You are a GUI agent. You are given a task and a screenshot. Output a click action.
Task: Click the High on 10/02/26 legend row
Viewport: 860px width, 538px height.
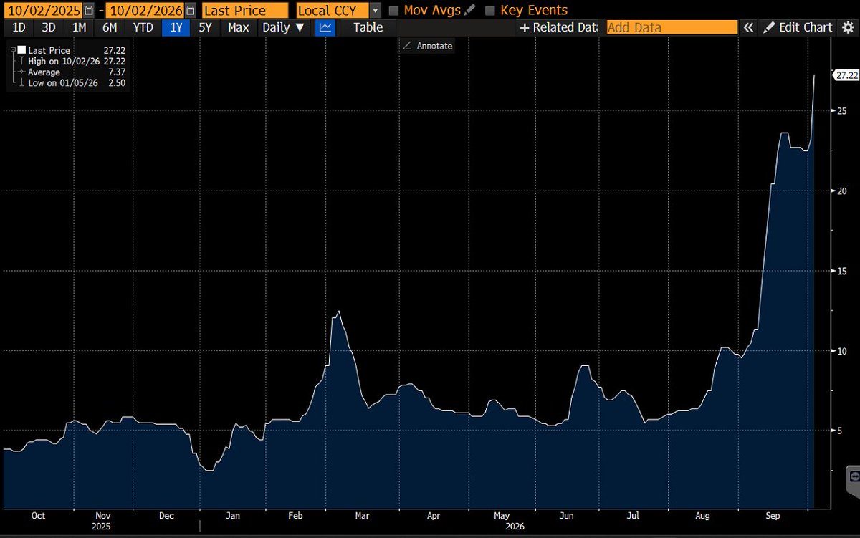(71, 61)
